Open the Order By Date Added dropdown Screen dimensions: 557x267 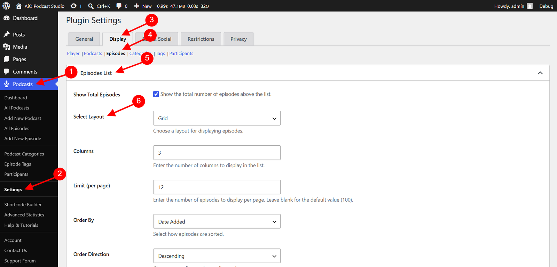click(217, 221)
